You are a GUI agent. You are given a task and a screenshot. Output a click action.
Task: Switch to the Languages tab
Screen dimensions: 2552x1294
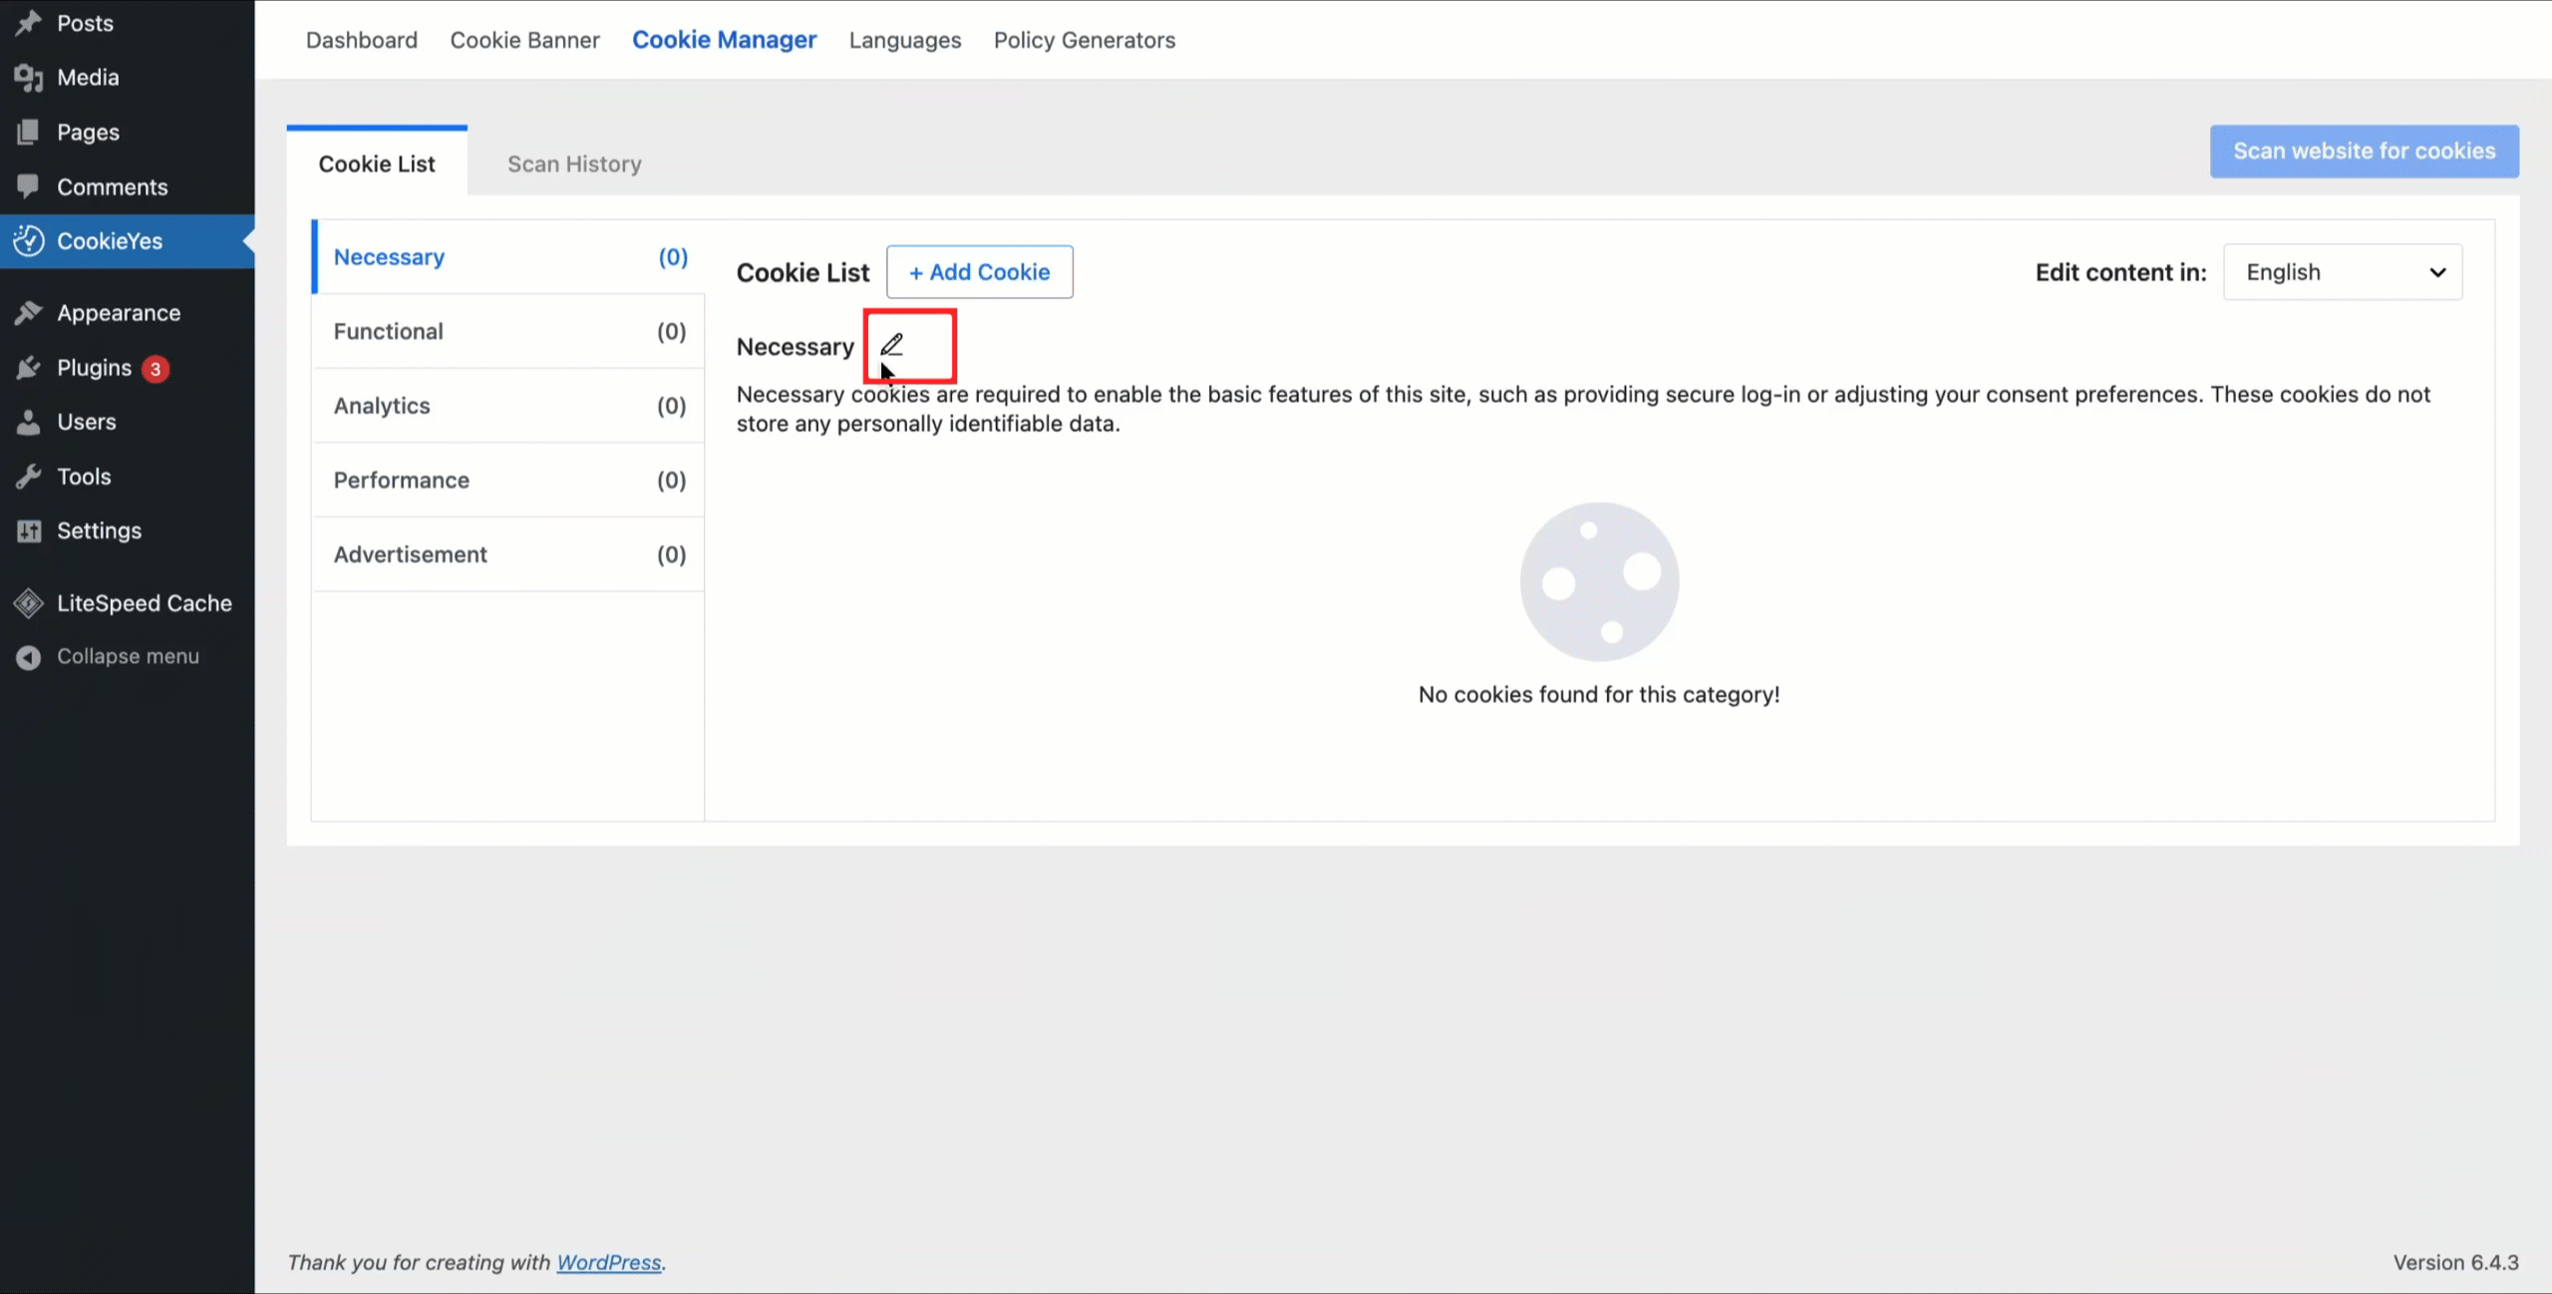tap(905, 40)
